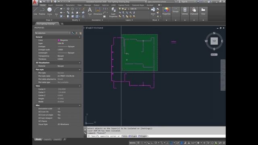This screenshot has width=258, height=145.
Task: Open the DIM-IN layer dropdown in ribbon
Action: (148, 9)
